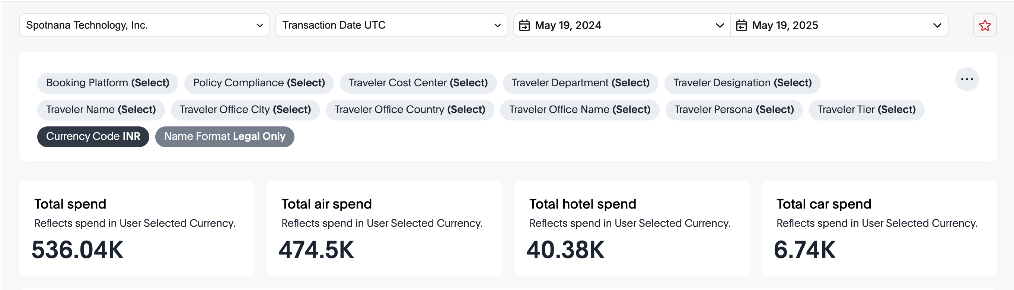Change the Currency Code INR filter

[93, 136]
